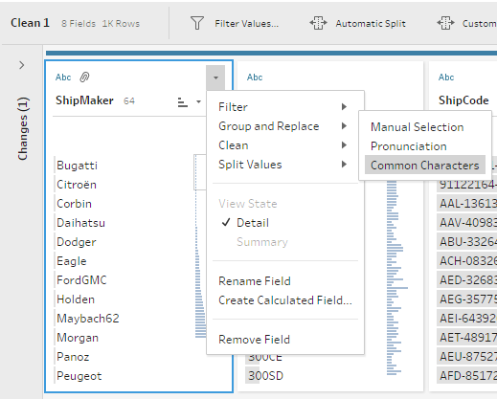
Task: Select the Maybach62 value
Action: click(x=88, y=319)
